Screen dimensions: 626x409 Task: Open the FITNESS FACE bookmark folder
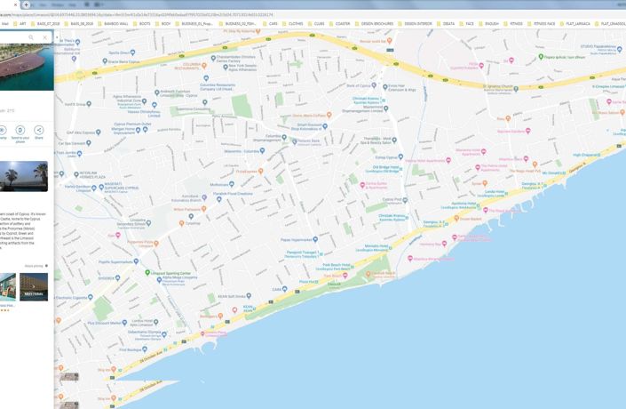[542, 24]
